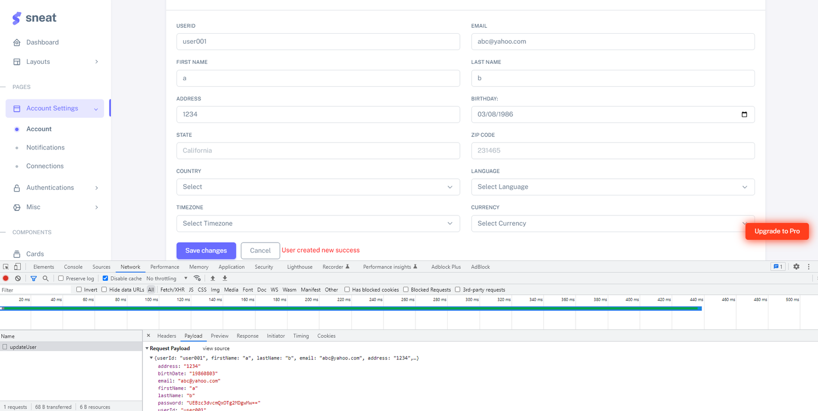This screenshot has height=411, width=818.
Task: Open the No throttling dropdown
Action: 167,278
